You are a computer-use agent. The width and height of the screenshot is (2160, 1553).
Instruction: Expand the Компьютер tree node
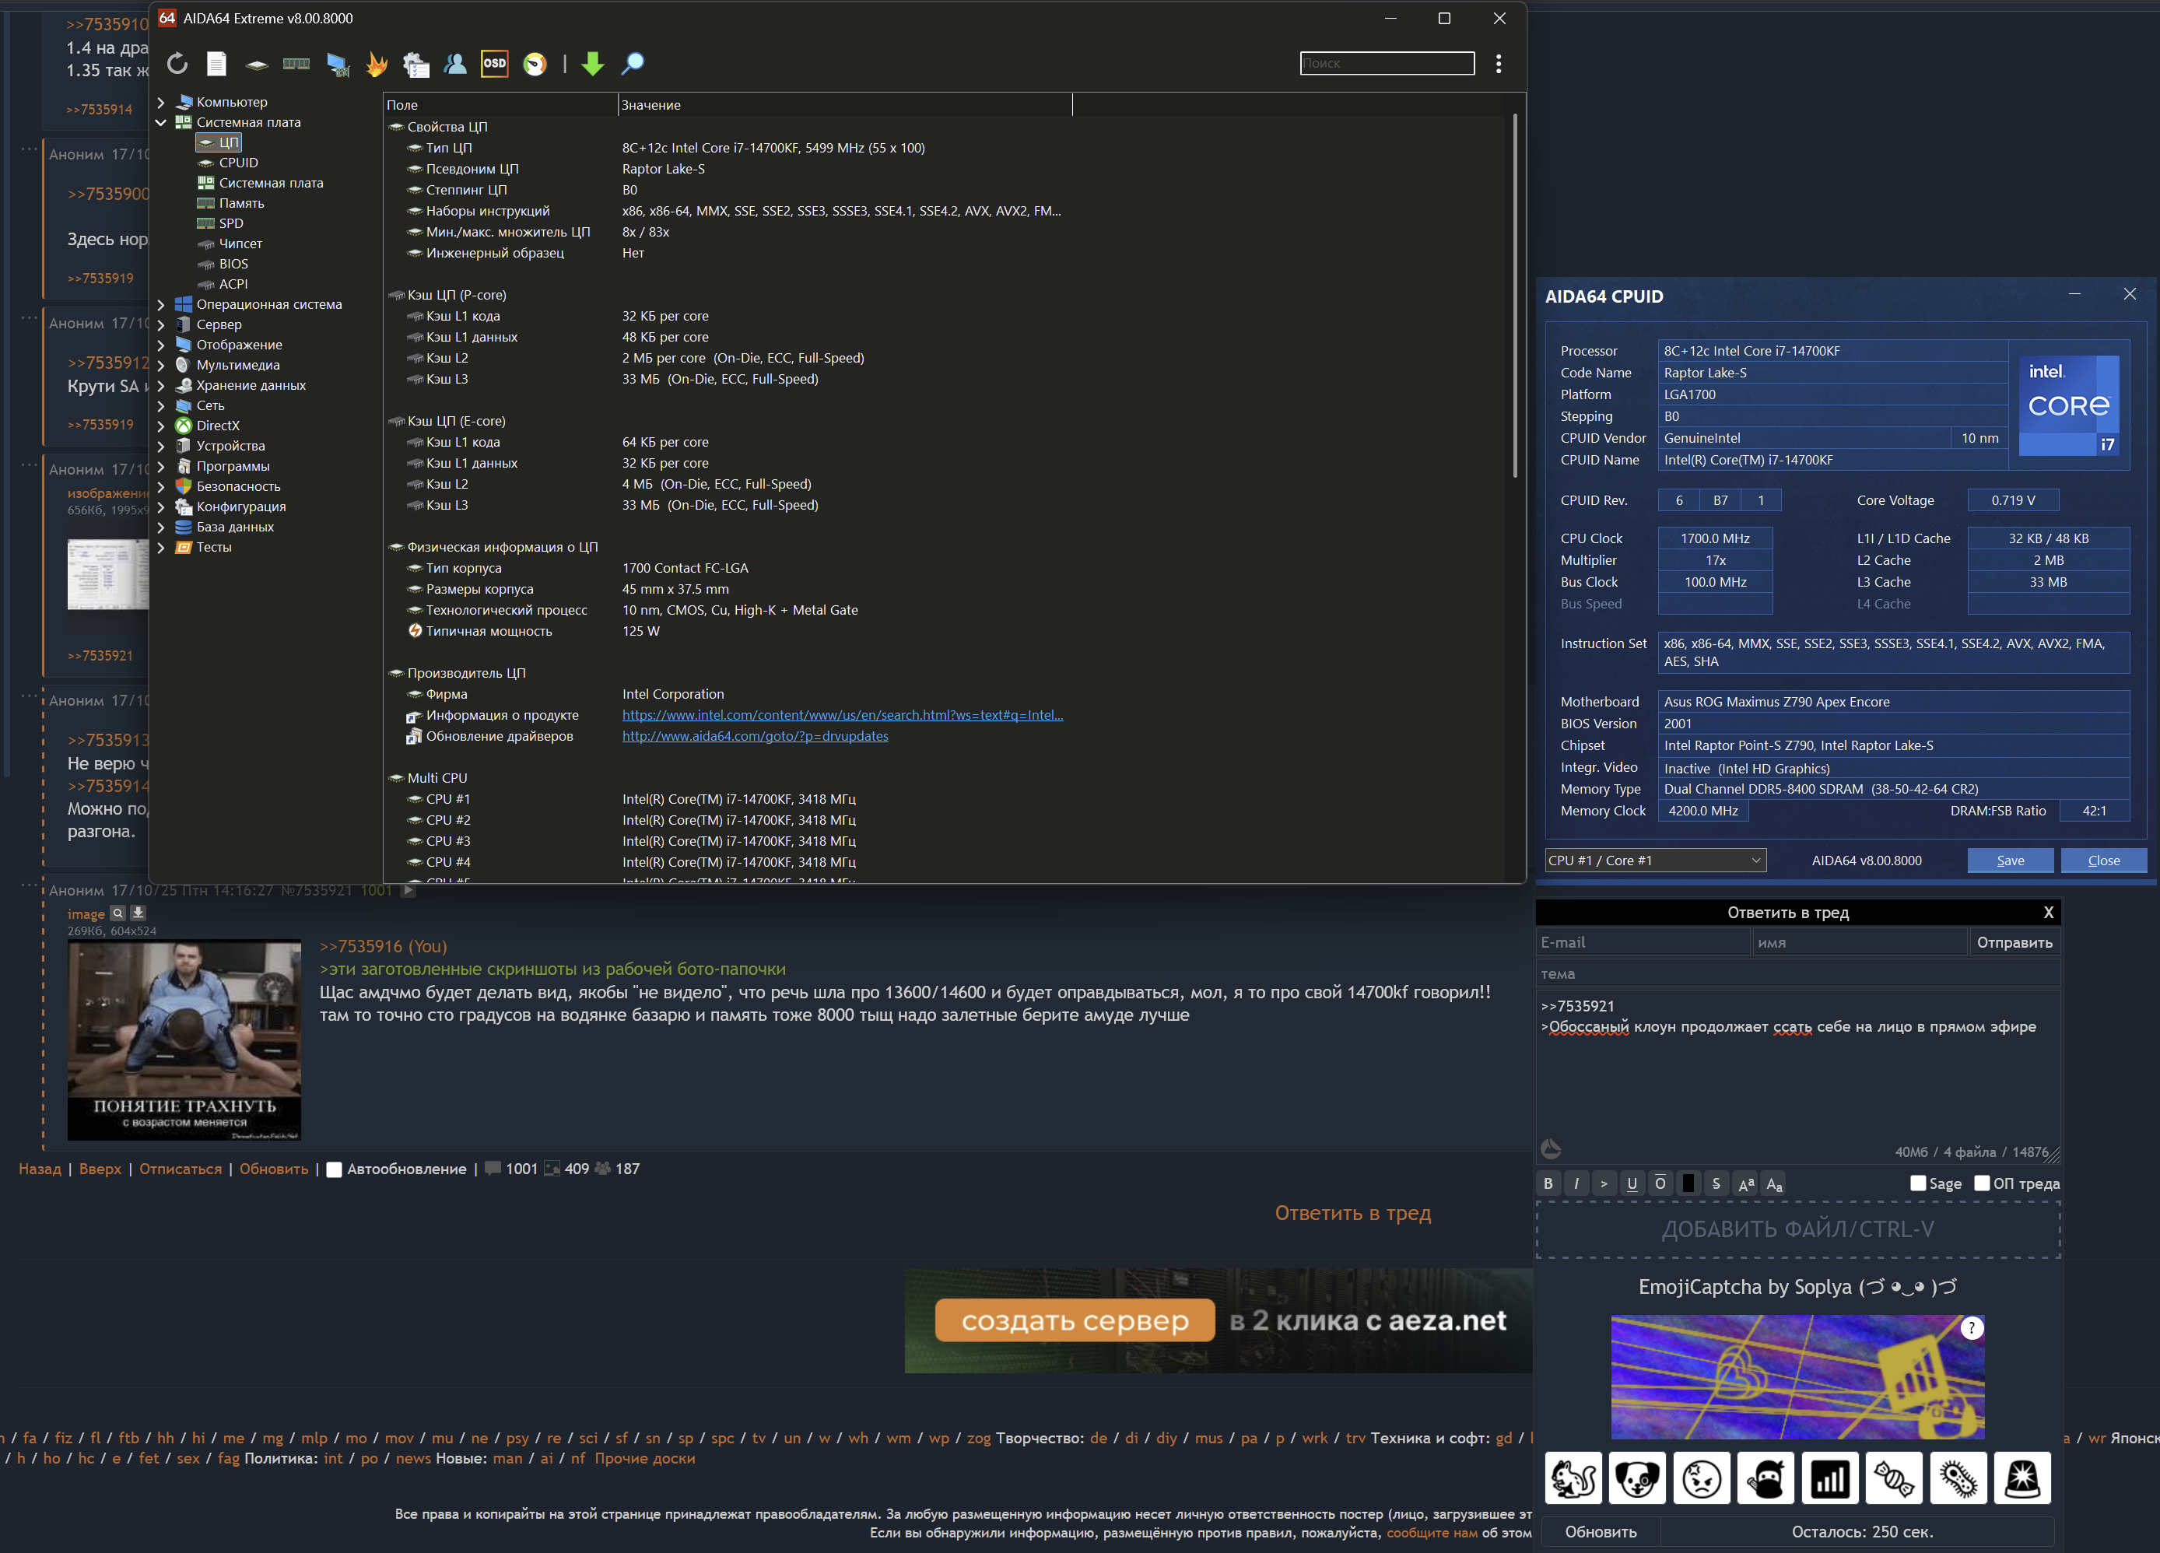click(161, 102)
